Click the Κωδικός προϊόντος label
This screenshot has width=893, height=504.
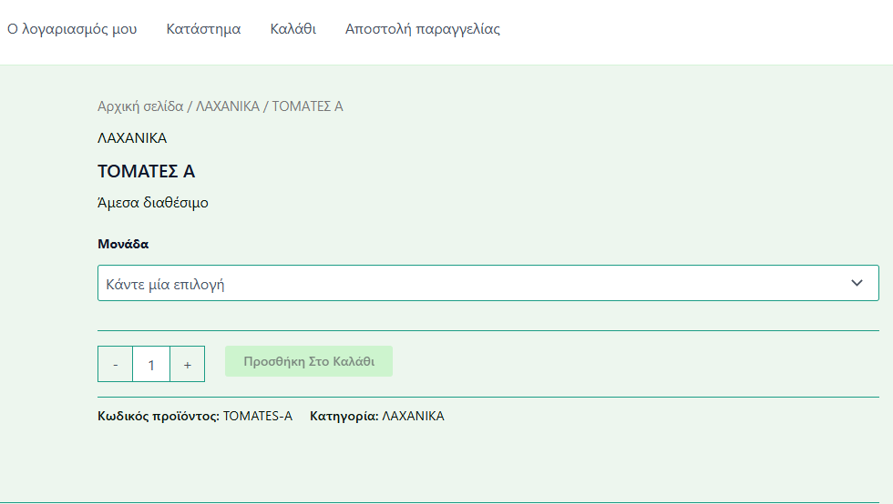coord(158,416)
